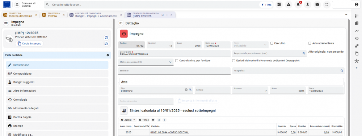Search Responsabile procedimento with magnifier icon
Screen dimensions: 362x136
(304, 53)
